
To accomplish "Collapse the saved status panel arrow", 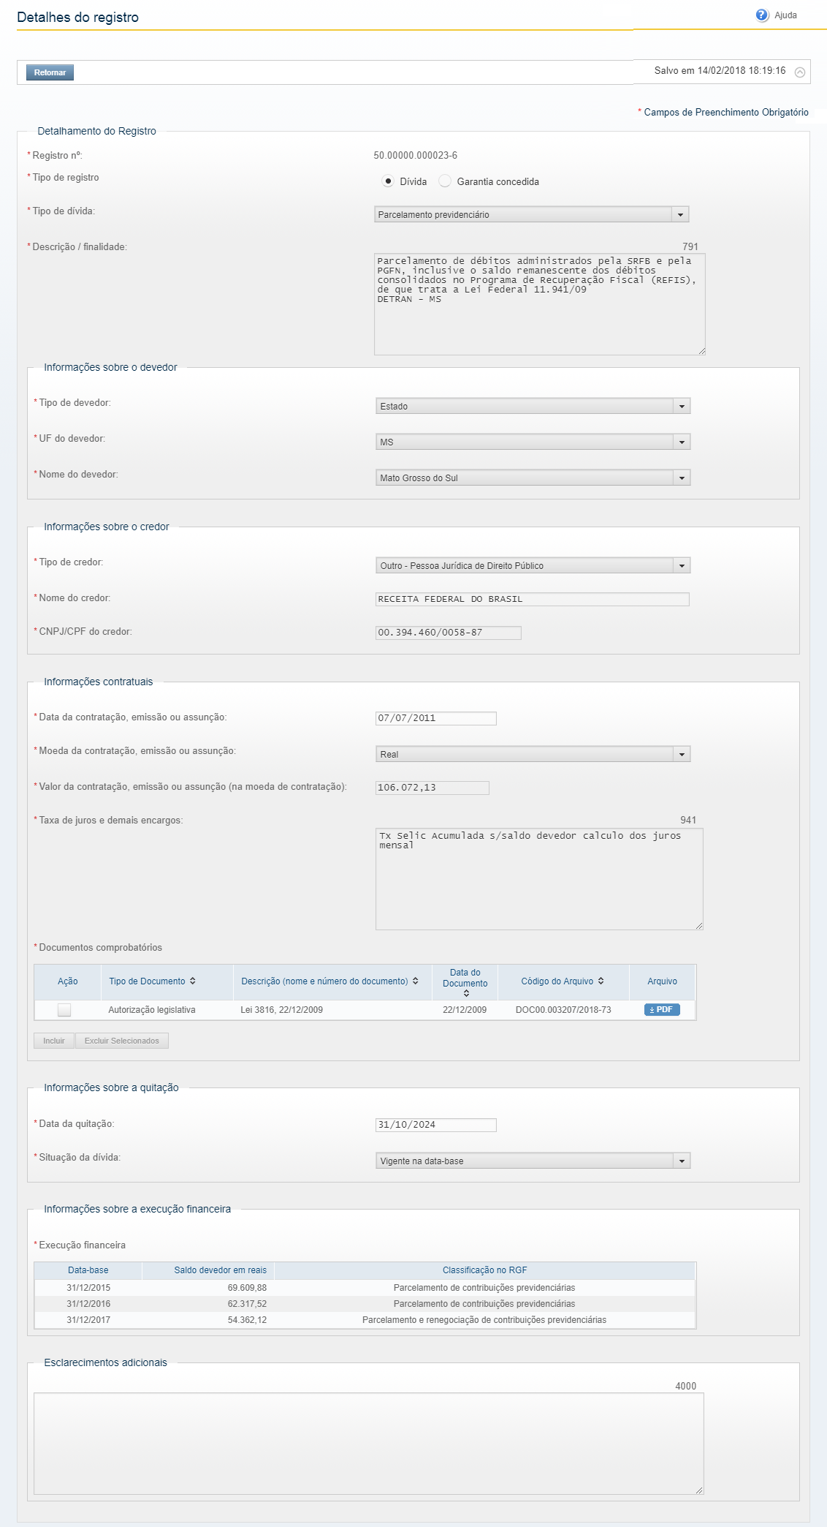I will tap(799, 72).
